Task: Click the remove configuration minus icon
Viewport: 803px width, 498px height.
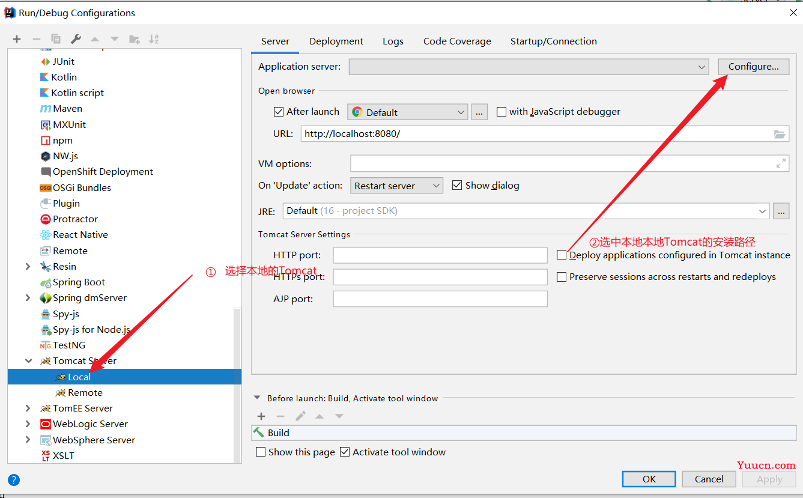Action: coord(36,39)
